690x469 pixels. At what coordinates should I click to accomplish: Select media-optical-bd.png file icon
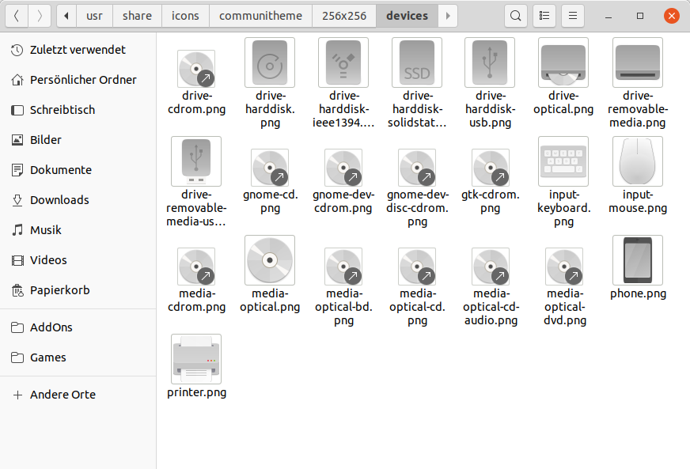pos(343,267)
